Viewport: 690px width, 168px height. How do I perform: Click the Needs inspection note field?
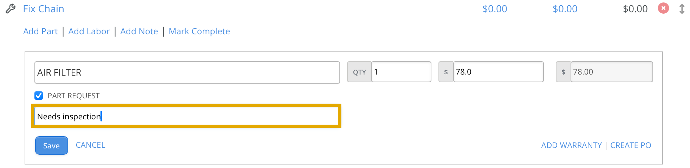pos(187,116)
